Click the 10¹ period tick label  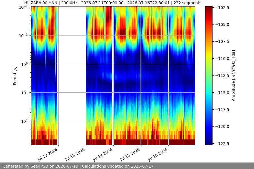click(25, 93)
